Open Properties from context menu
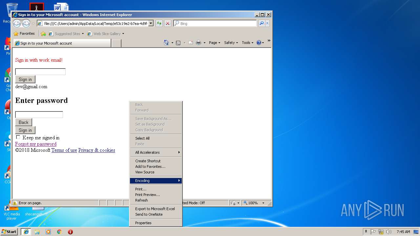 [x=156, y=223]
